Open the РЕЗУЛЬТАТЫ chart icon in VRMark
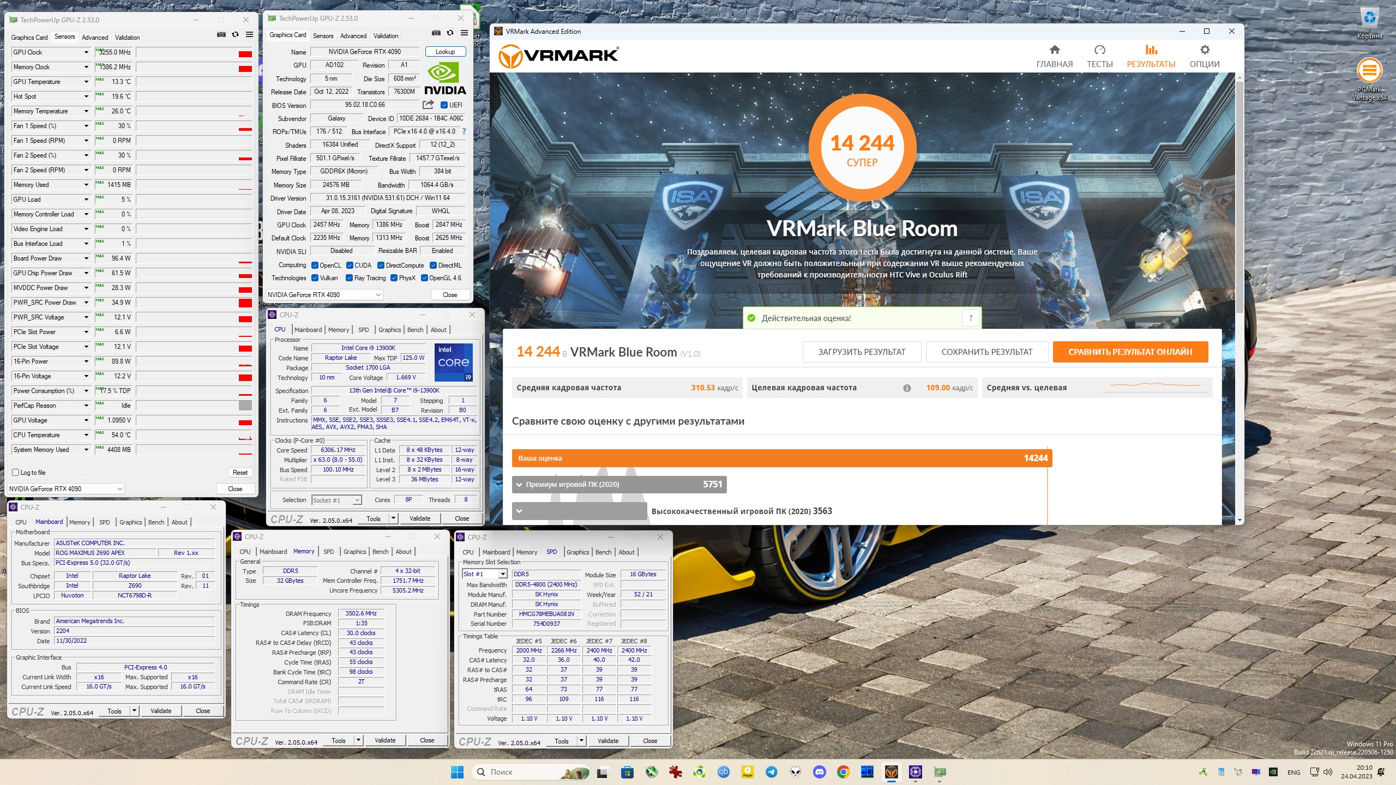 tap(1151, 50)
